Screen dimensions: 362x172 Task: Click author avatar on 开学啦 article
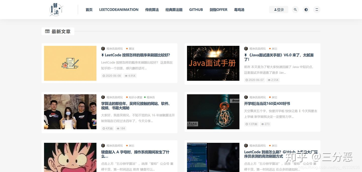246,97
